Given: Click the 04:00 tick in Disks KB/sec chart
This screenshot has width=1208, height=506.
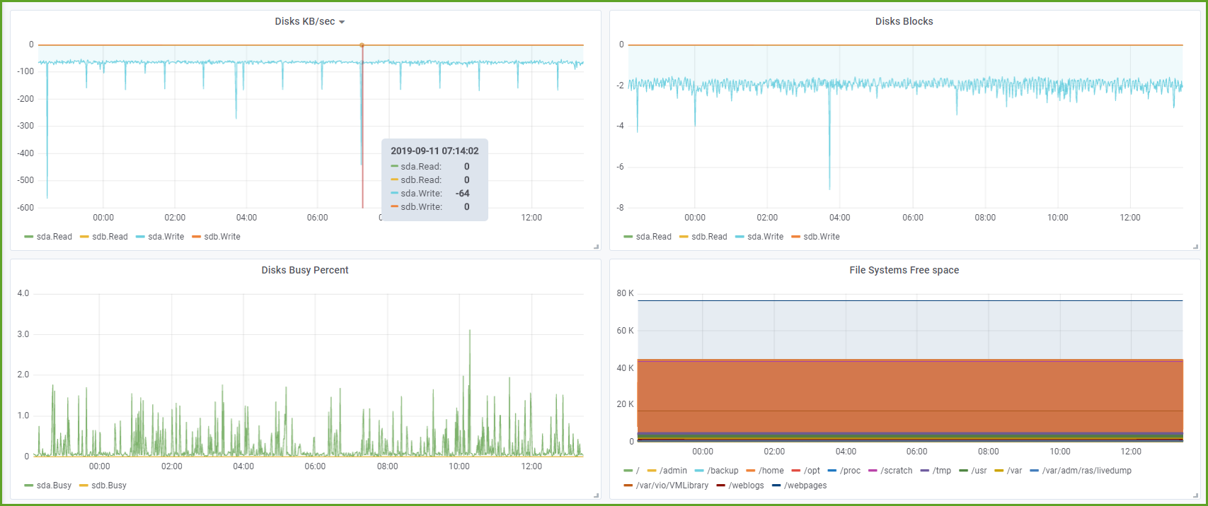Looking at the screenshot, I should [246, 218].
